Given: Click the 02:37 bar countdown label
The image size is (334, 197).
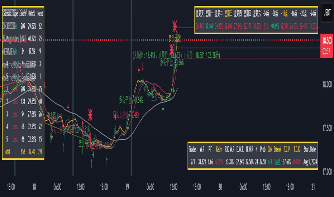Looking at the screenshot, I should (327, 51).
